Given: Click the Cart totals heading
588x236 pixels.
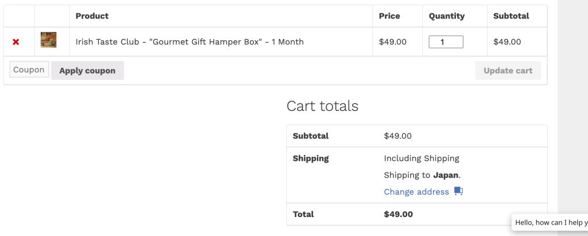Looking at the screenshot, I should pyautogui.click(x=322, y=106).
